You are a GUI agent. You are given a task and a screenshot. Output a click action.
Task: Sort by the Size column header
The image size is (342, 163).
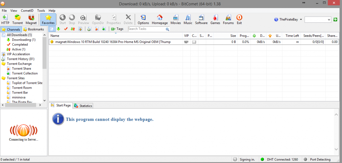click(x=225, y=35)
